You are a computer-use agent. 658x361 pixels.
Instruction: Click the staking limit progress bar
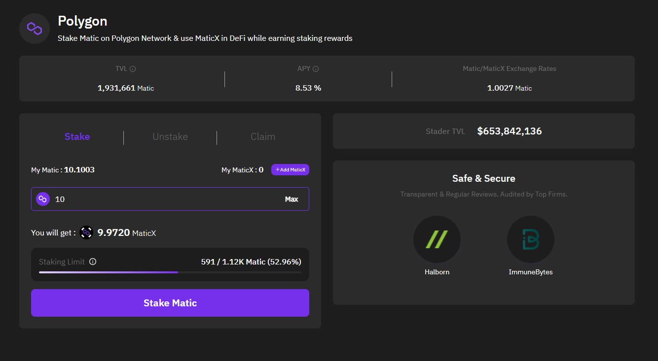[170, 272]
